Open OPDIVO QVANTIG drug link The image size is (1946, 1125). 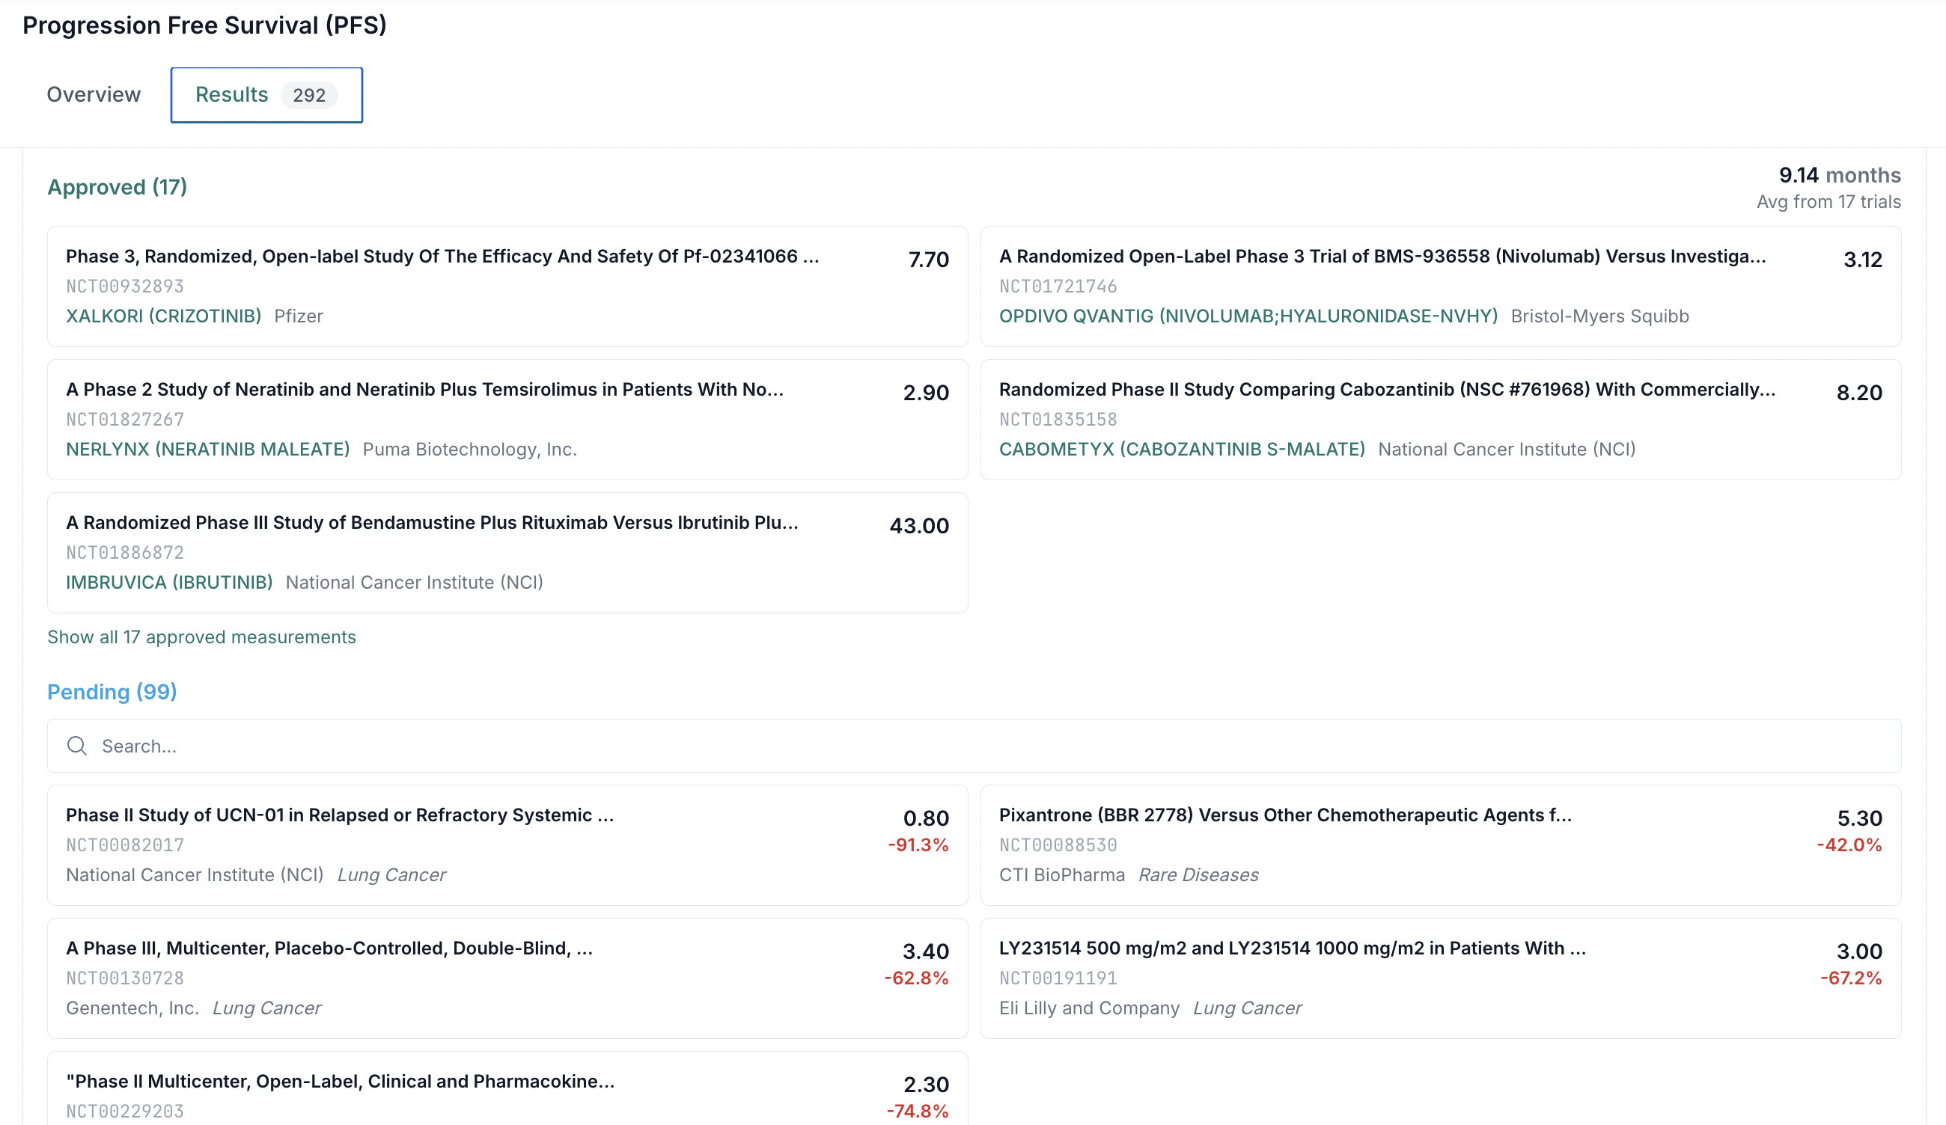[x=1248, y=316]
